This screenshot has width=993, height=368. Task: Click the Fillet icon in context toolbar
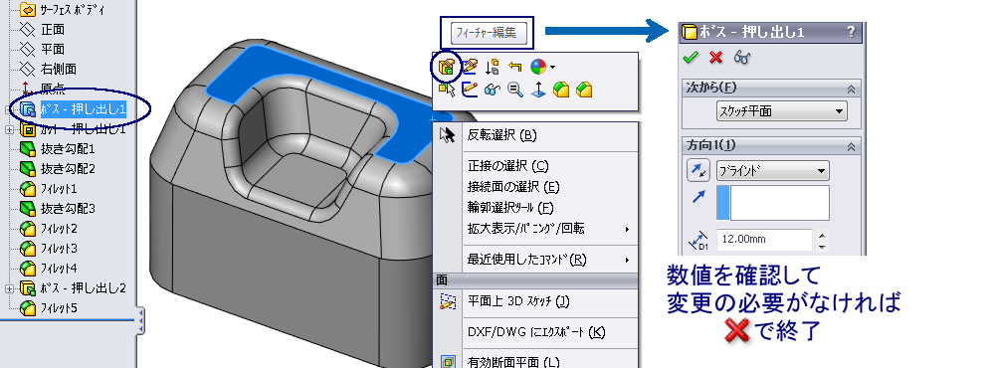560,90
